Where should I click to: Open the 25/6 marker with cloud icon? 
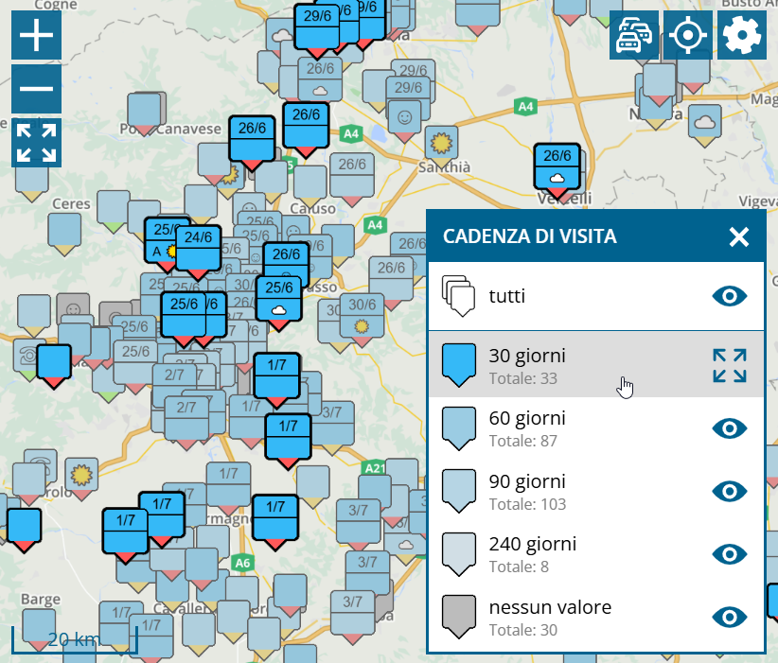coord(279,304)
